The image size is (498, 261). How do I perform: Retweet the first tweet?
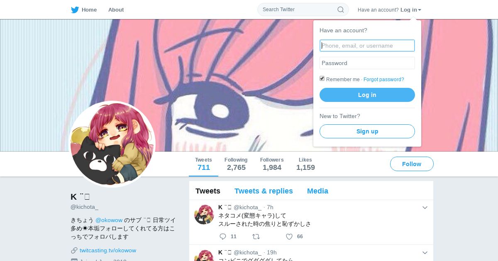(256, 237)
